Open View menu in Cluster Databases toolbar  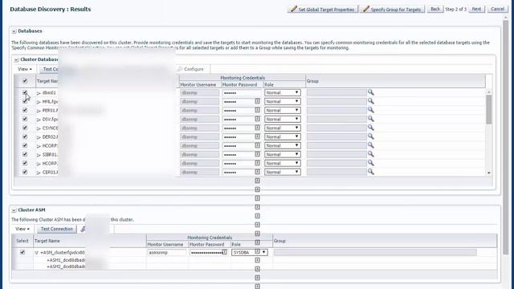click(25, 69)
